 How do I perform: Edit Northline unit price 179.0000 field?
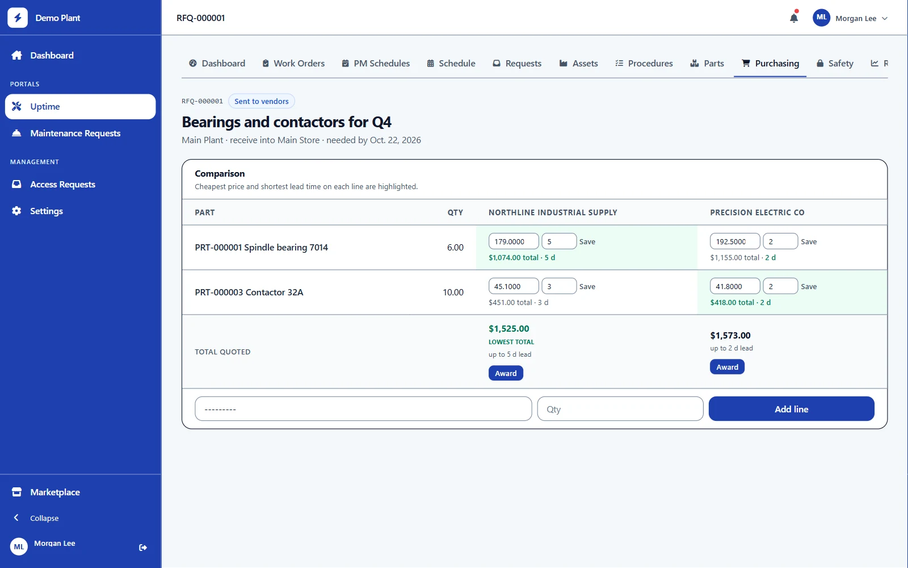(514, 241)
